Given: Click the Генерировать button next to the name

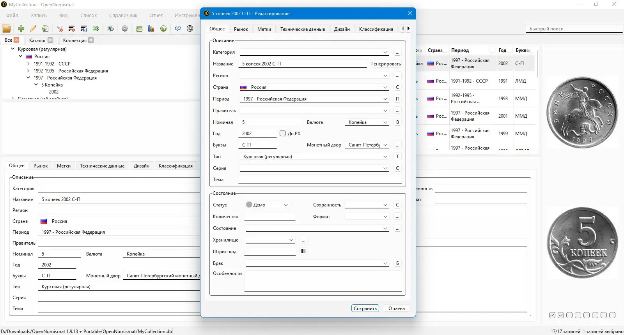Looking at the screenshot, I should click(386, 64).
